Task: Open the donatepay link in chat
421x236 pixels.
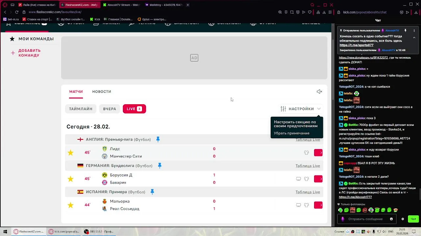Action: 363,58
